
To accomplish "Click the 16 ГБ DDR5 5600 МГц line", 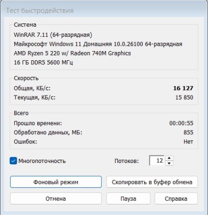I will (x=43, y=63).
